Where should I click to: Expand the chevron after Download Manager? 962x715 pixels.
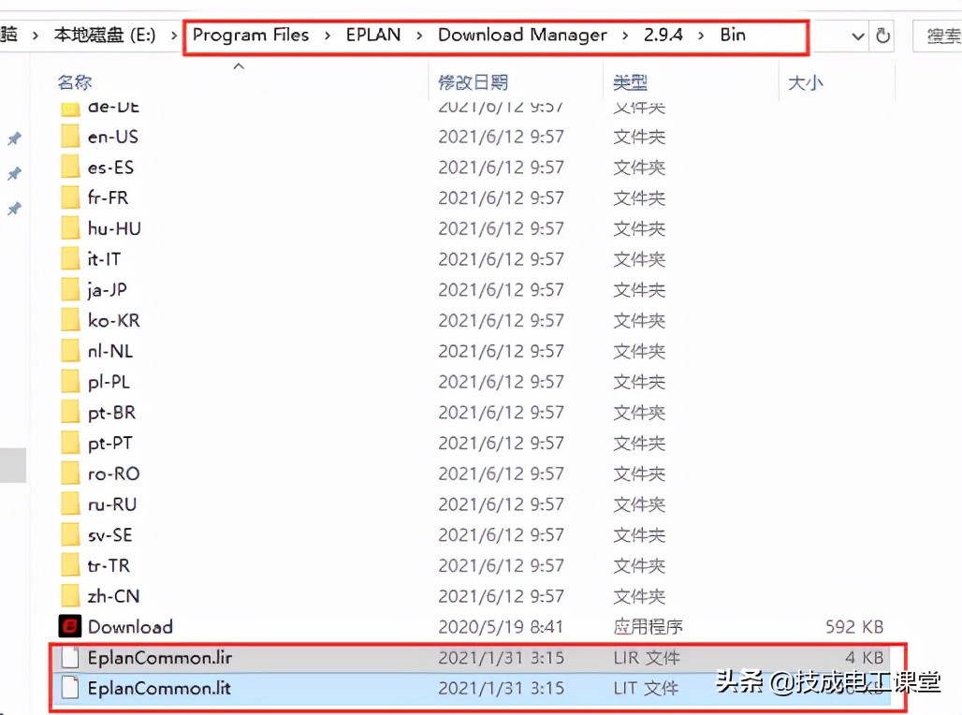pyautogui.click(x=625, y=36)
